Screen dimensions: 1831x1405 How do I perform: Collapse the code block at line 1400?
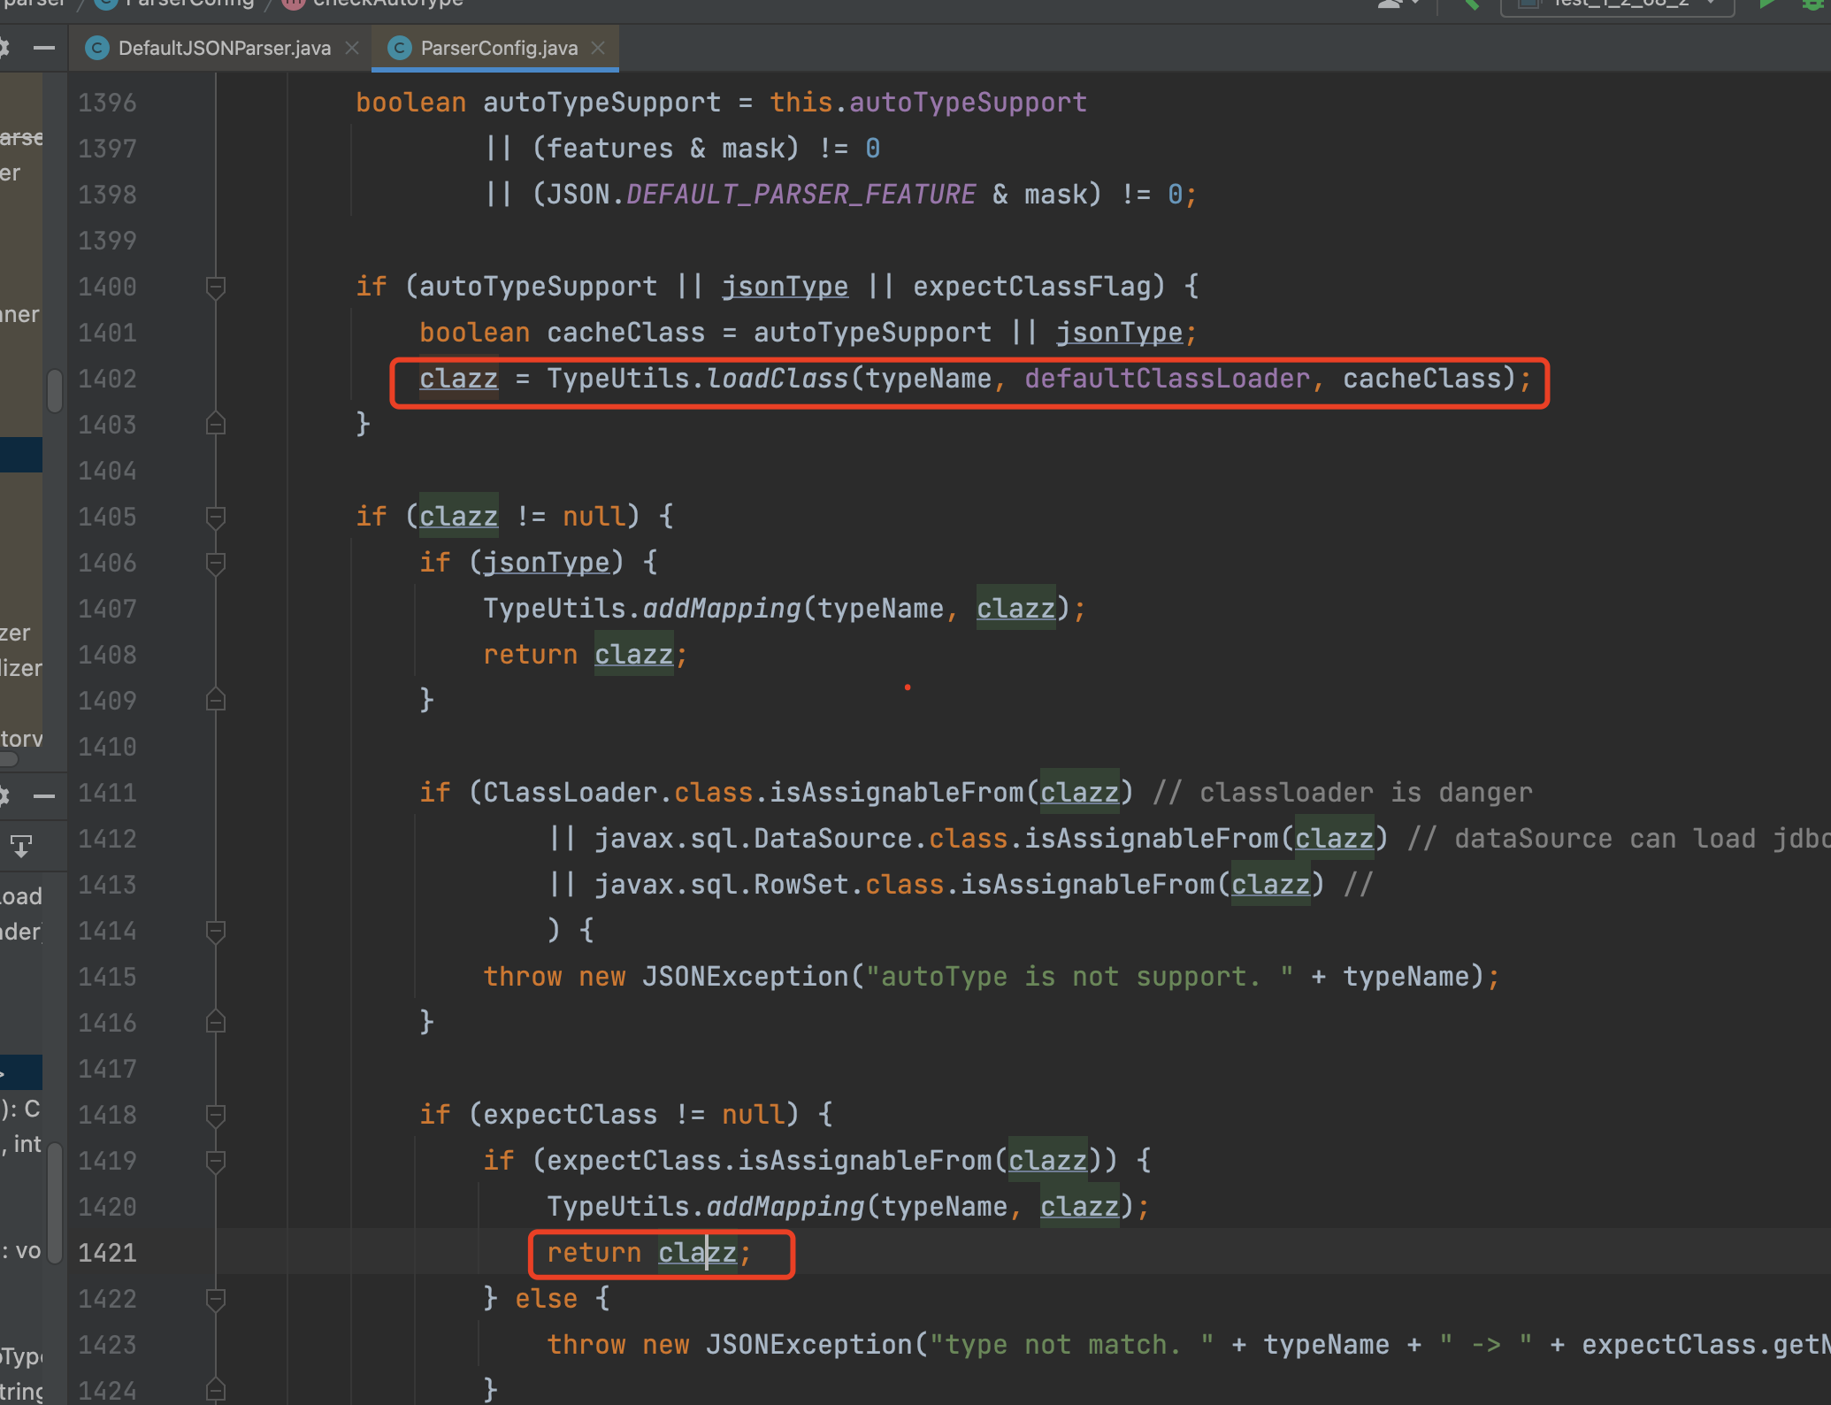pos(215,287)
